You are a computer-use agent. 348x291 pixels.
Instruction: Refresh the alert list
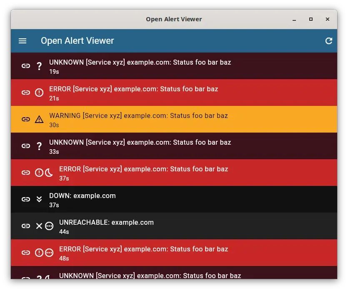[329, 41]
